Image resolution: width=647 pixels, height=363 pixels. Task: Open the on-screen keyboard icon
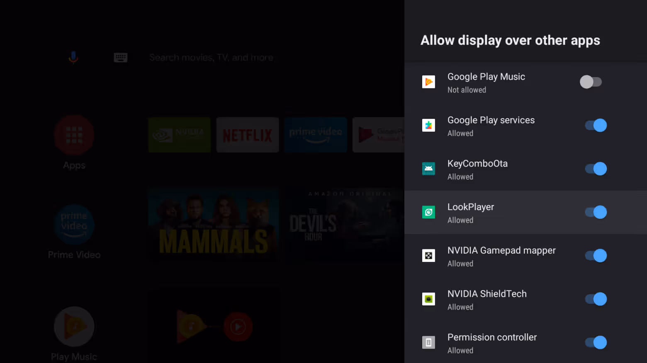(120, 57)
